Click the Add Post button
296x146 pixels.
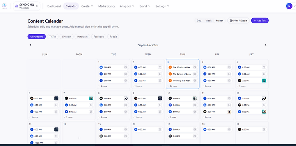260,21
